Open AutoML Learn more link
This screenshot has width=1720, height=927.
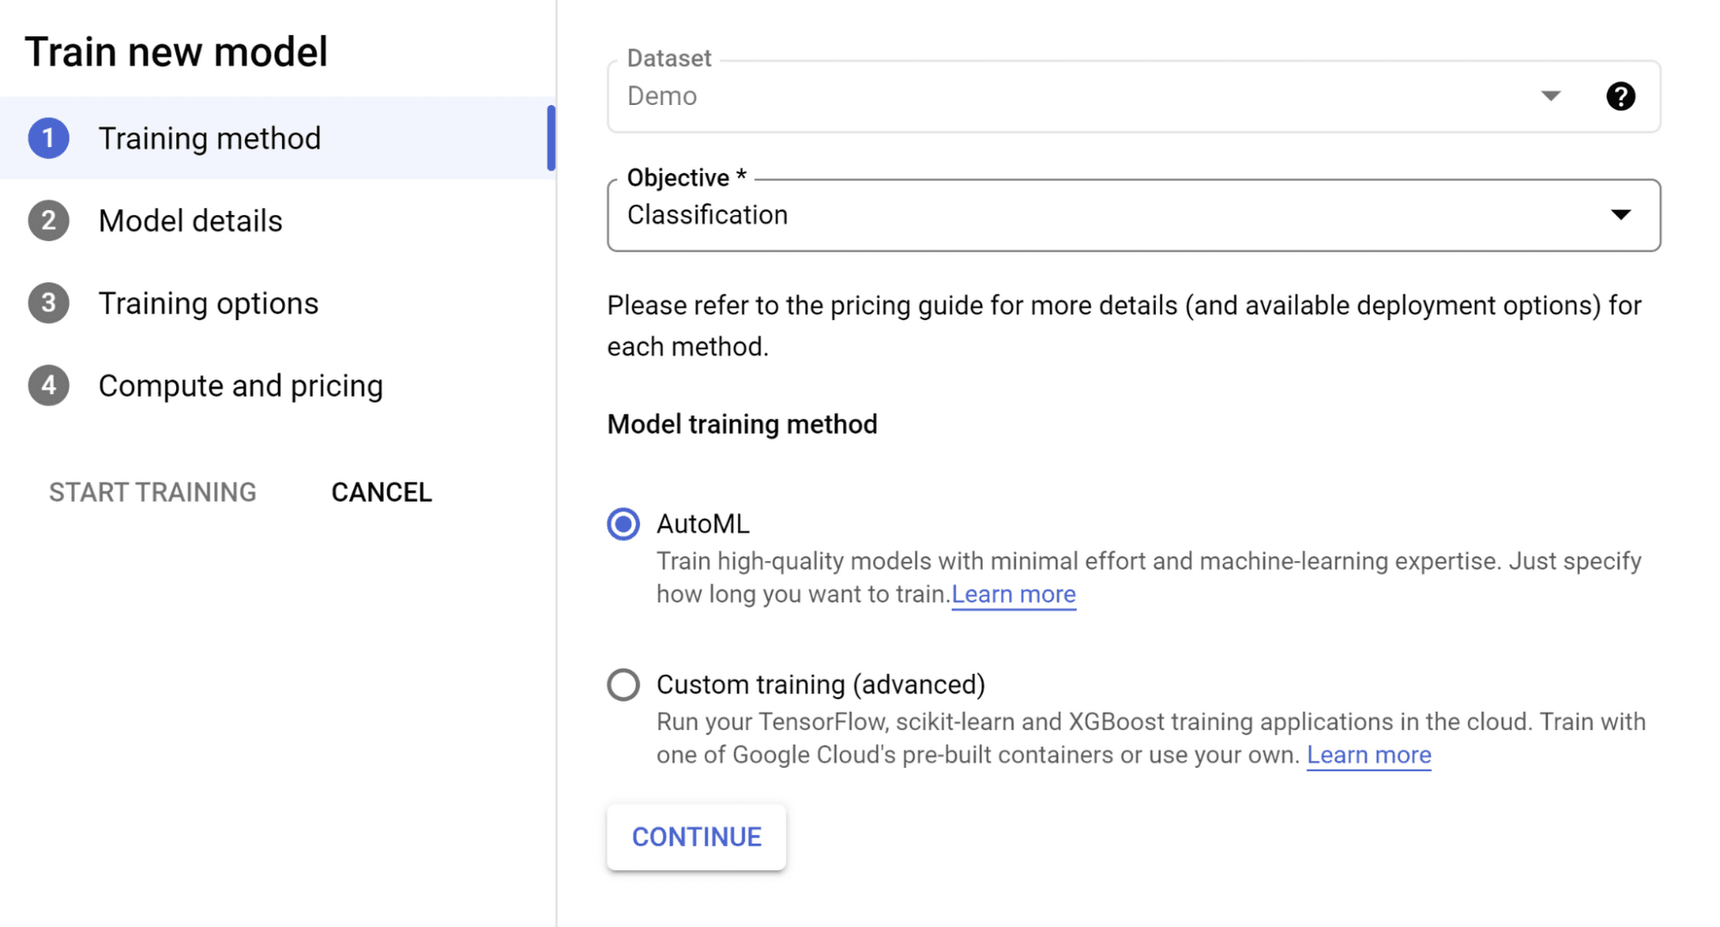1013,594
